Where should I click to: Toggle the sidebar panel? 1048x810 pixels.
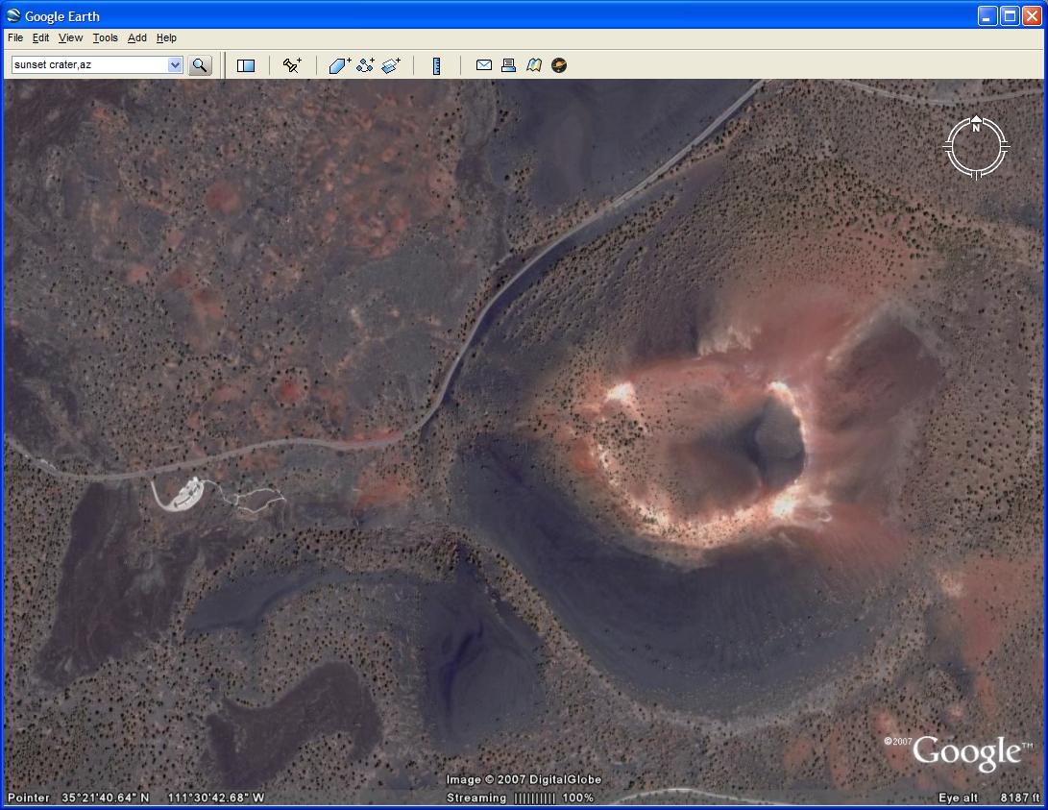click(246, 65)
